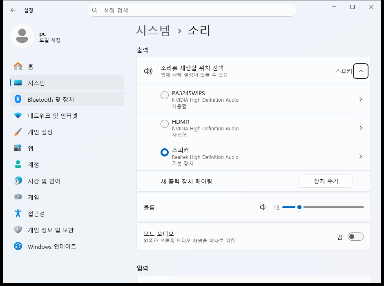Image resolution: width=384 pixels, height=286 pixels.
Task: Click the pc 로컬 계정 profile name
Action: 50,37
